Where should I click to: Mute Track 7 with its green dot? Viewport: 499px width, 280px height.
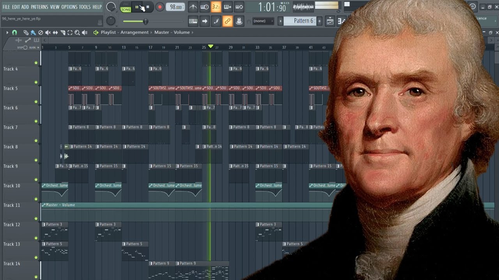click(x=36, y=141)
